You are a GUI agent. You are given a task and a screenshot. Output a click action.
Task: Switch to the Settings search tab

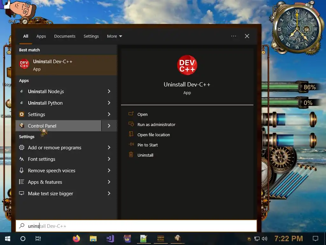point(91,36)
